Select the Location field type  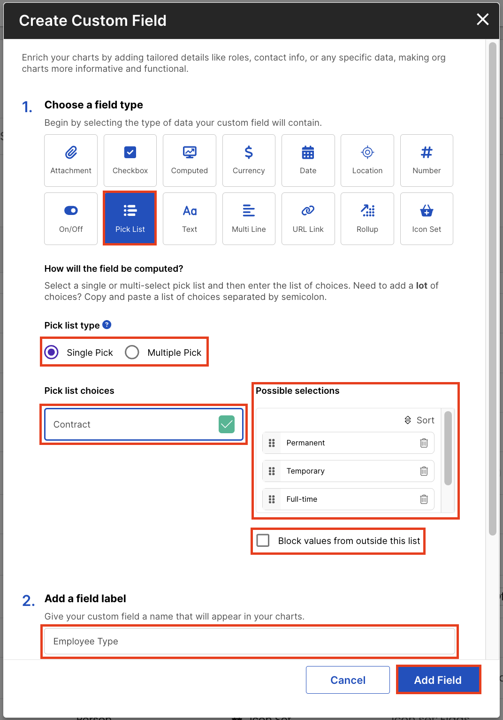(367, 160)
